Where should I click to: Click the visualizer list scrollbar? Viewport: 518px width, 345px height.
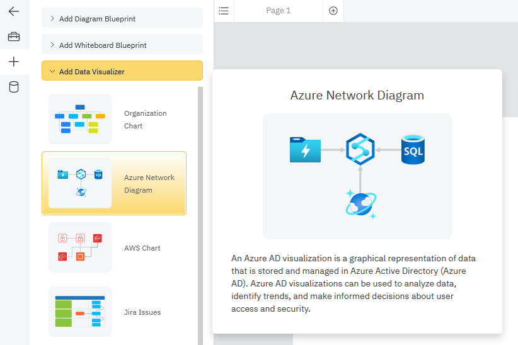[200, 216]
